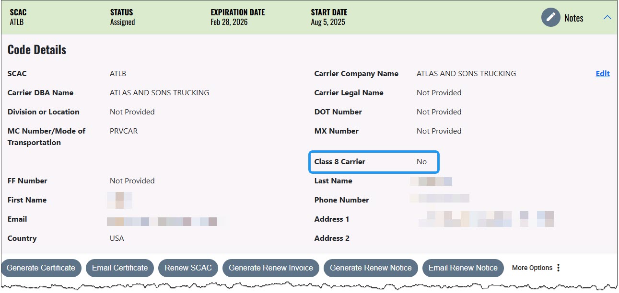Screen dimensions: 619x293
Task: Click the pencil Notes icon
Action: (x=550, y=18)
